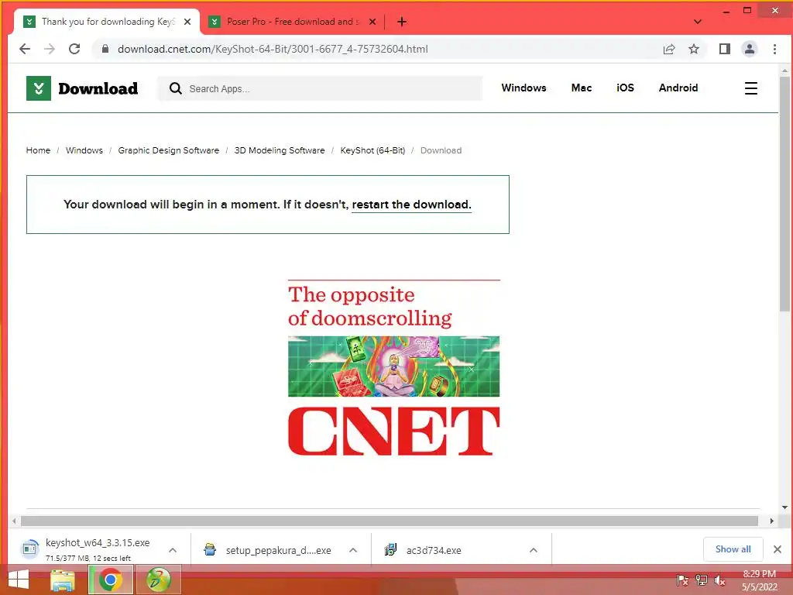Click the keyshot_w64_3.3.15.exe file name

(x=98, y=543)
